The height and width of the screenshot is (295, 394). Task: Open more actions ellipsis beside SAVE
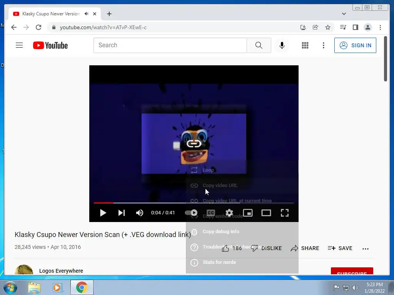366,249
